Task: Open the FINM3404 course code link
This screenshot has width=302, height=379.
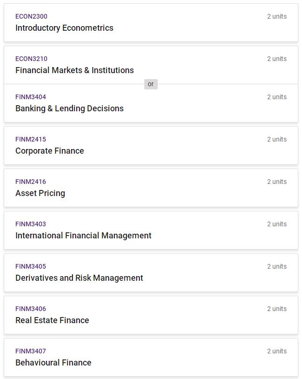Action: pyautogui.click(x=31, y=97)
